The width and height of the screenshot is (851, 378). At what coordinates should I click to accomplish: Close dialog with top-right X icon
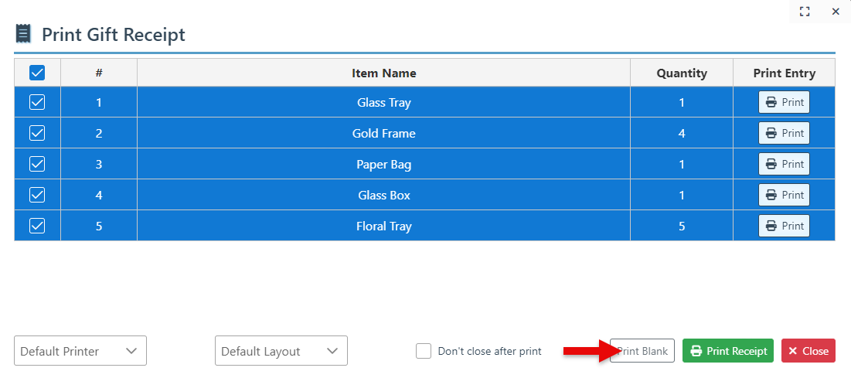click(x=836, y=12)
